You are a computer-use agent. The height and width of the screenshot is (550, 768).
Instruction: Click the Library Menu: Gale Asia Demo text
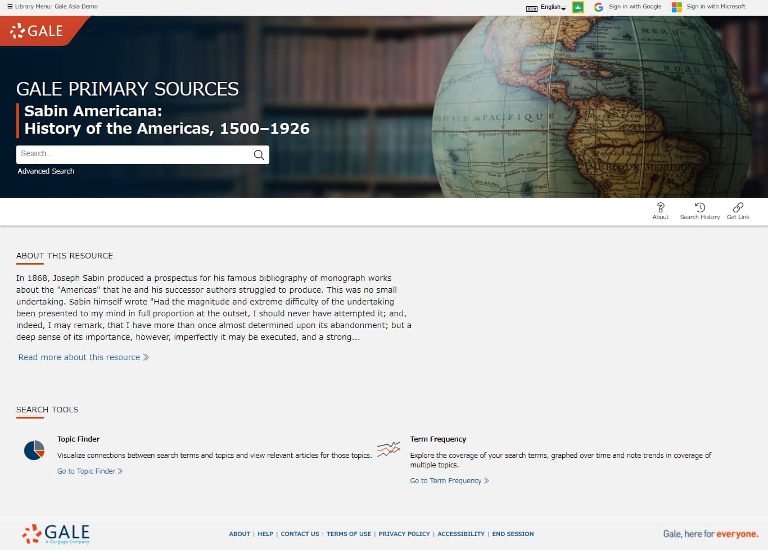click(x=56, y=7)
